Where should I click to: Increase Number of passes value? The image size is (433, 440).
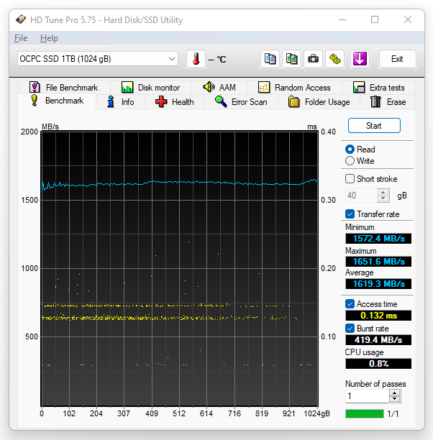pyautogui.click(x=395, y=393)
